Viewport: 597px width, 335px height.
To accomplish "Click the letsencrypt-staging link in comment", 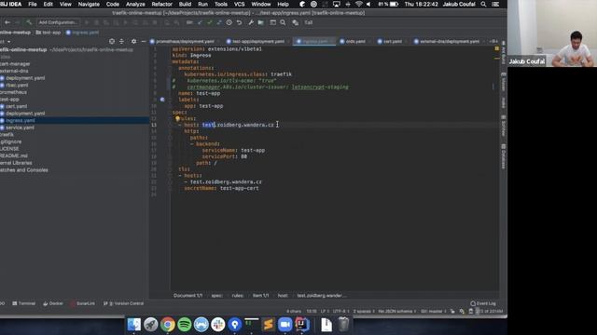I will (320, 87).
